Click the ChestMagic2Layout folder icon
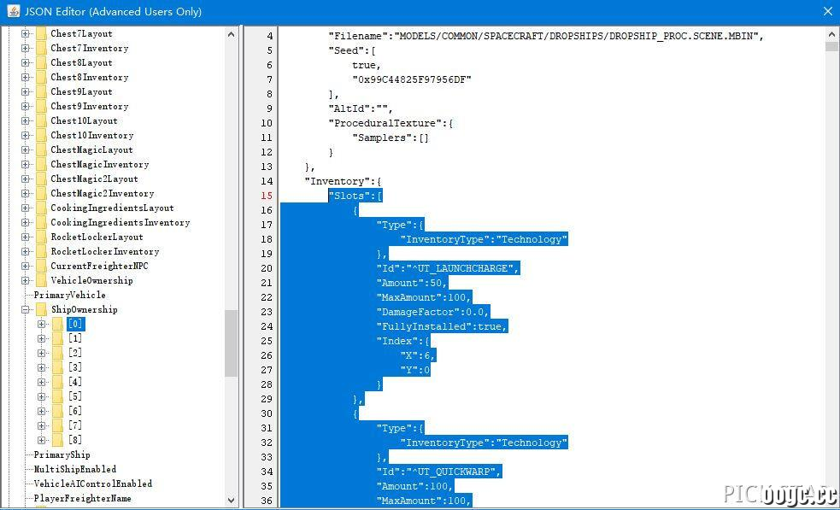The width and height of the screenshot is (840, 510). tap(41, 179)
